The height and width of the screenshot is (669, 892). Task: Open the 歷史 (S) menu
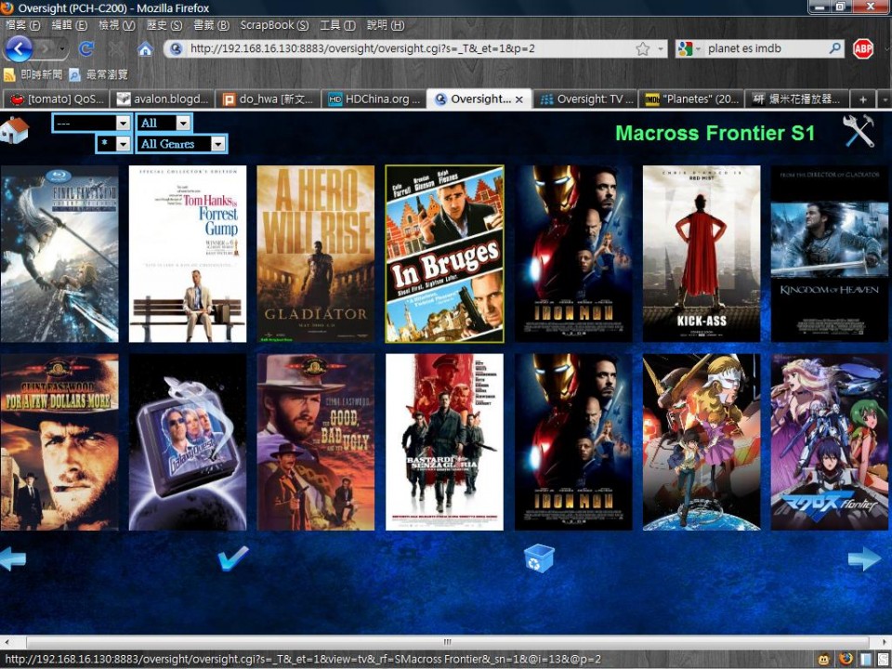164,25
